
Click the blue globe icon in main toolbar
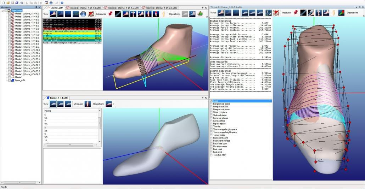point(51,3)
